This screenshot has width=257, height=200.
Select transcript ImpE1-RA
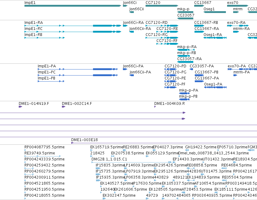(73, 26)
